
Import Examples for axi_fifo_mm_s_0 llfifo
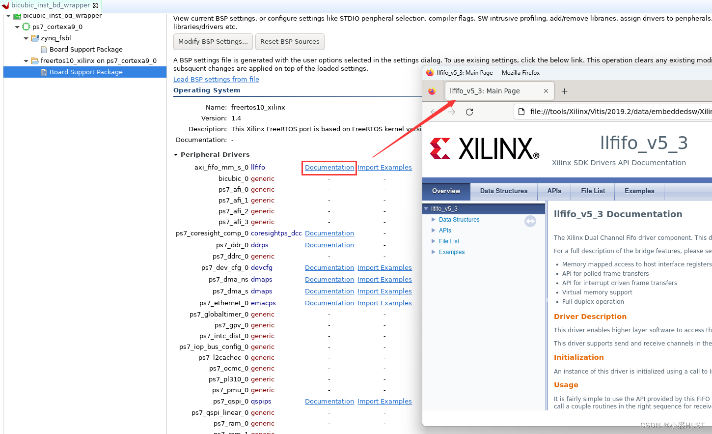[384, 168]
